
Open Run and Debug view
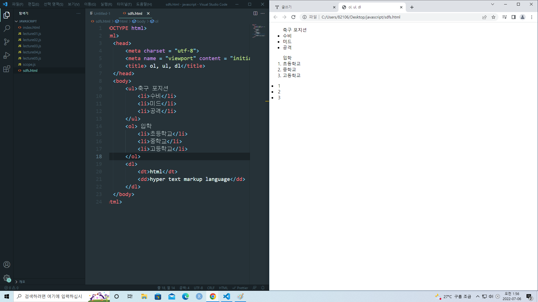[x=7, y=55]
